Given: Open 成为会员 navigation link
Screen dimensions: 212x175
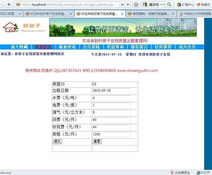Looking at the screenshot, I should coord(187,47).
